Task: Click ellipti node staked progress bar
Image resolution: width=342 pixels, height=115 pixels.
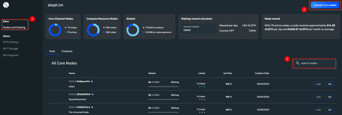Action: (164, 86)
